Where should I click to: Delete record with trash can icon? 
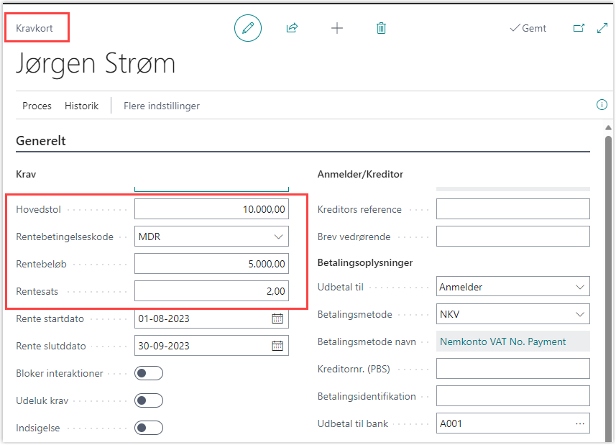(x=381, y=28)
